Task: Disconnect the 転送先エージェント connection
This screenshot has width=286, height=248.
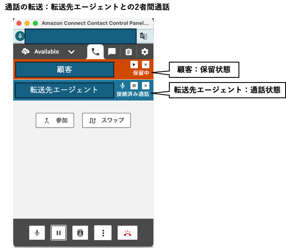Action: 146,86
